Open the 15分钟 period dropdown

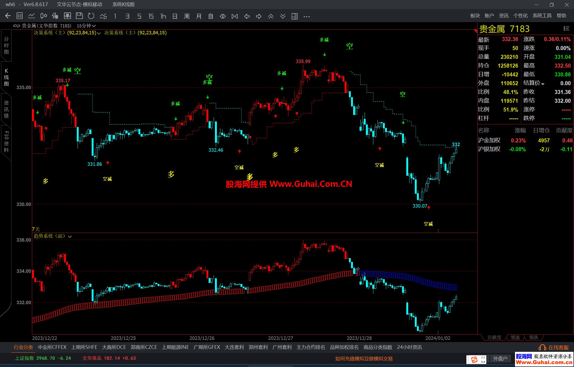pos(86,26)
